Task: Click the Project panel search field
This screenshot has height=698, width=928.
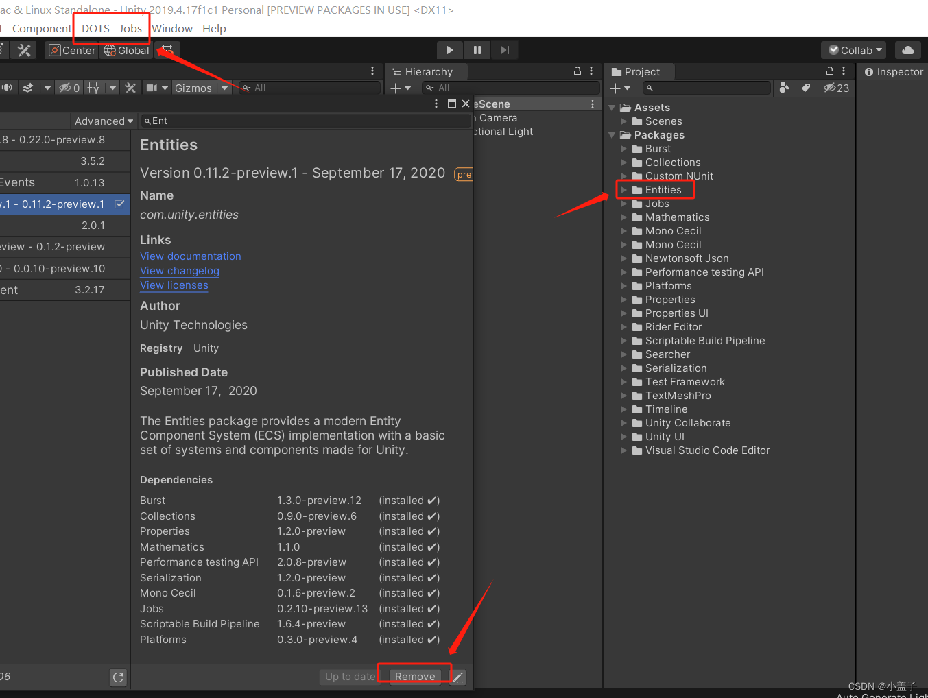Action: click(x=706, y=88)
